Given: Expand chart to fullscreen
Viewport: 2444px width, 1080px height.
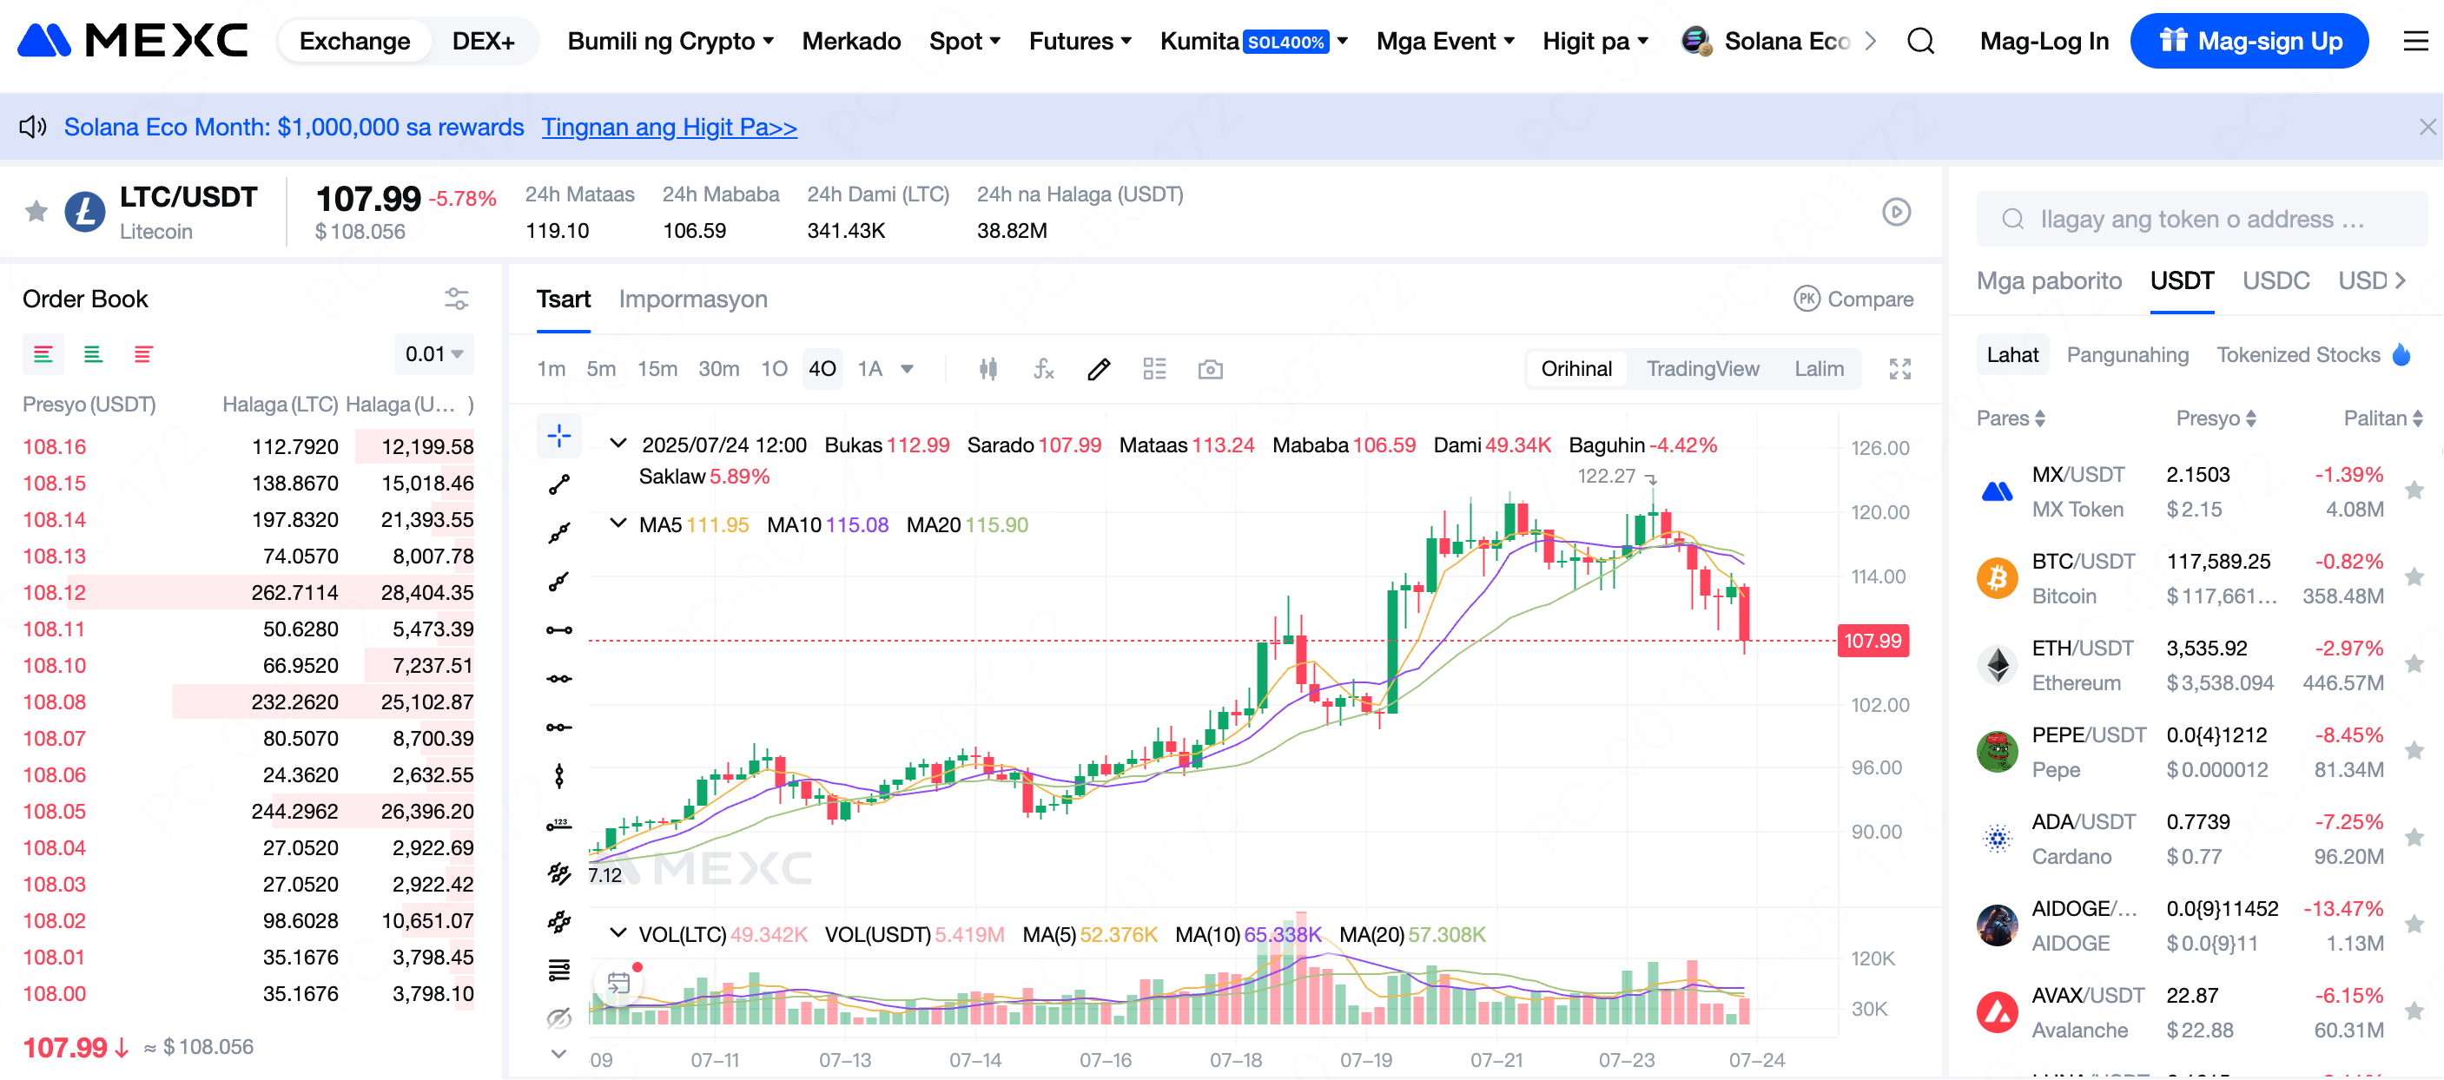Looking at the screenshot, I should click(1899, 369).
